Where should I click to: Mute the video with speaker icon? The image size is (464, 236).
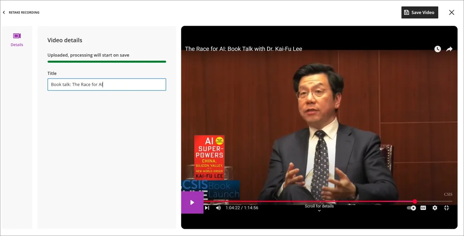click(218, 208)
